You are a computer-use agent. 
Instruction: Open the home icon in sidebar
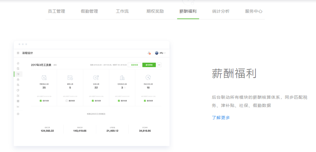click(x=18, y=63)
